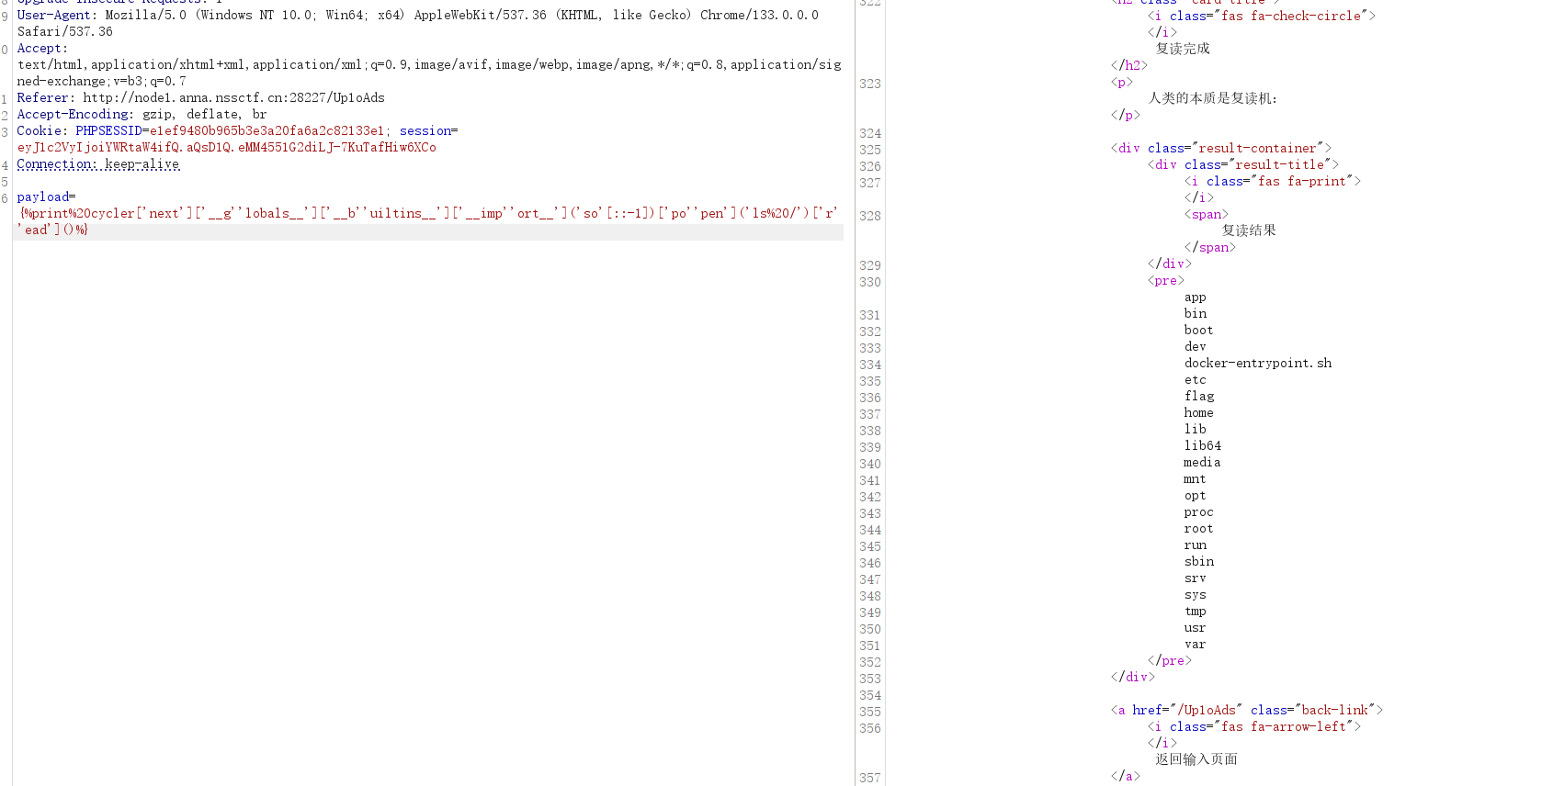Image resolution: width=1553 pixels, height=786 pixels.
Task: Select the PHPSESSID cookie name
Action: click(108, 130)
